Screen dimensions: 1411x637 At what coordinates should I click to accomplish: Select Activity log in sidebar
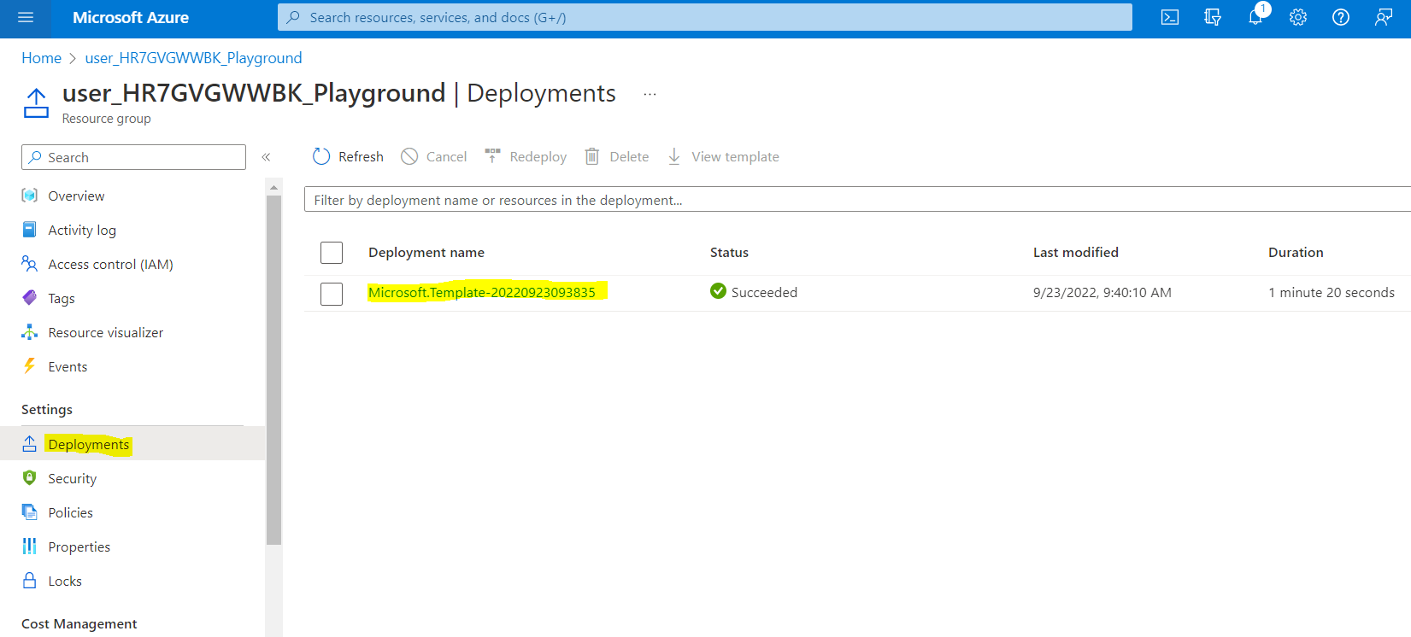point(82,231)
